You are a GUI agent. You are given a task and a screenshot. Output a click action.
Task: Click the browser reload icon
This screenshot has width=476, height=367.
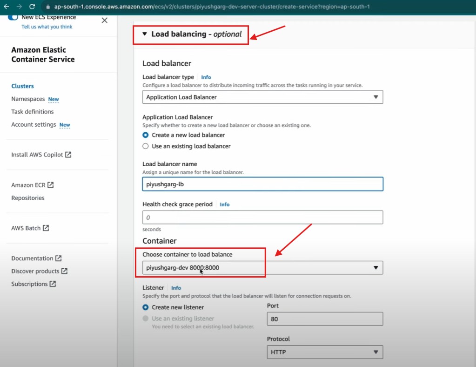point(32,7)
